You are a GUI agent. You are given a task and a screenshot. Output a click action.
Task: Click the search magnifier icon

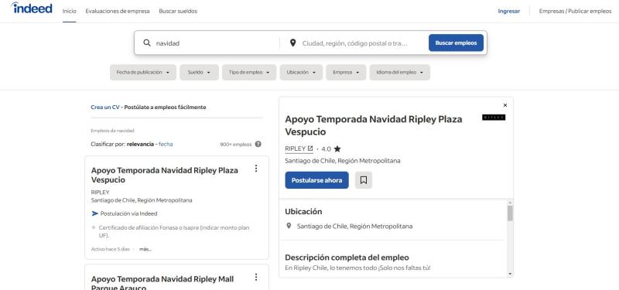click(147, 43)
